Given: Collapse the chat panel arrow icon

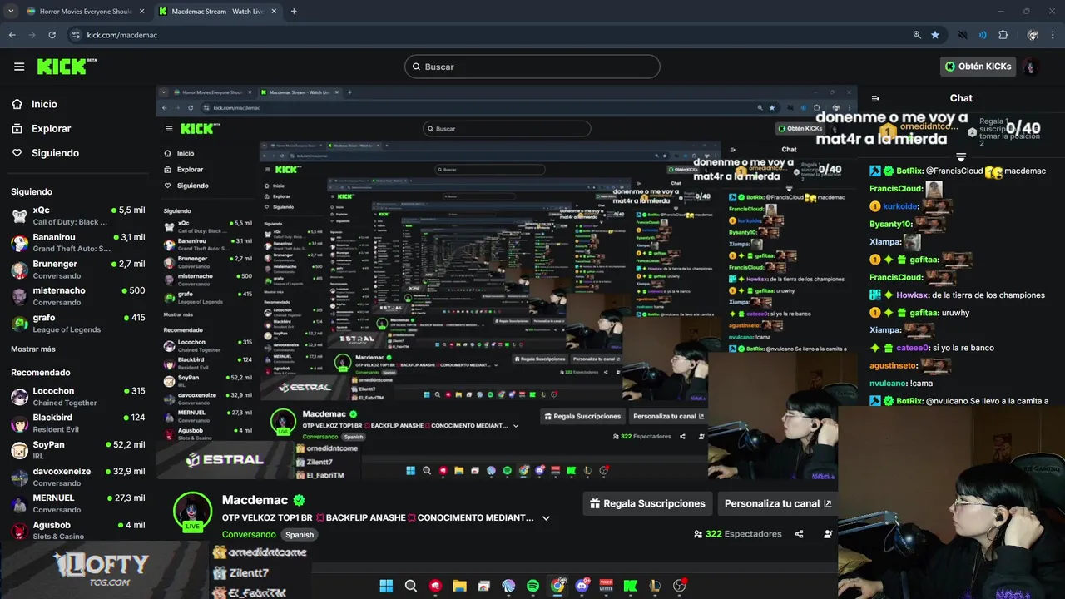Looking at the screenshot, I should [875, 98].
